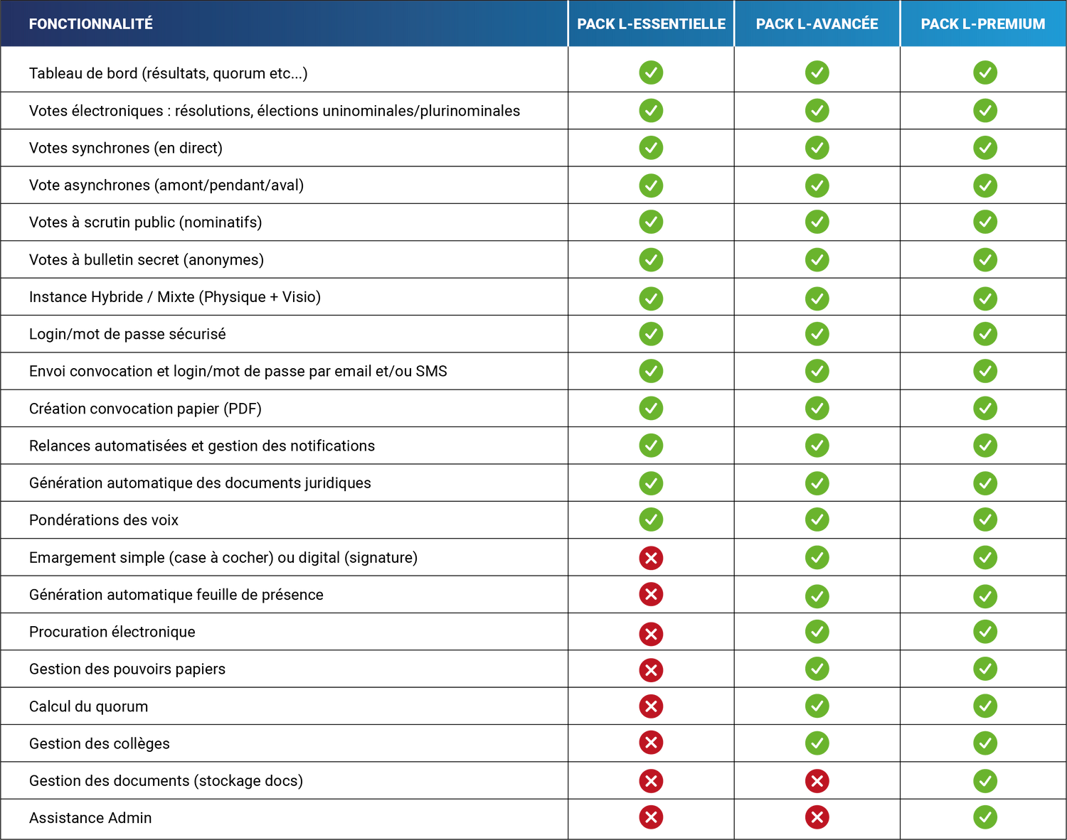Click the text "Assistance Admin"
The image size is (1067, 840).
point(90,818)
